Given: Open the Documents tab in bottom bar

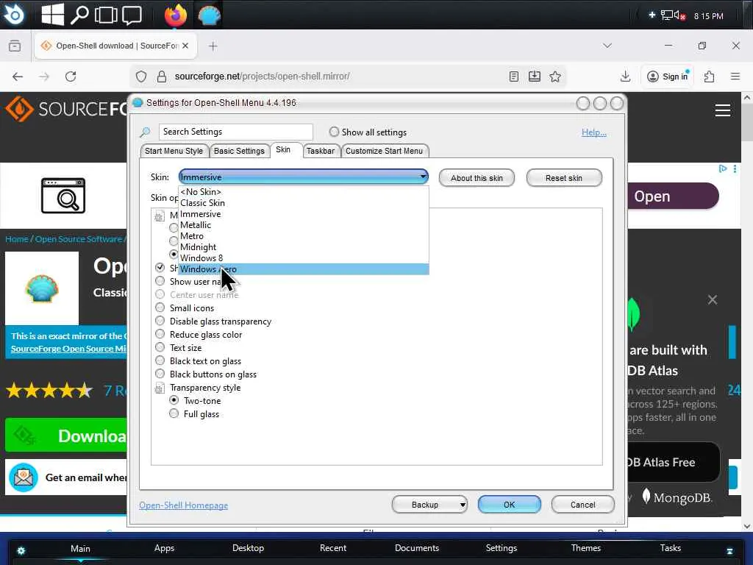Looking at the screenshot, I should 417,548.
